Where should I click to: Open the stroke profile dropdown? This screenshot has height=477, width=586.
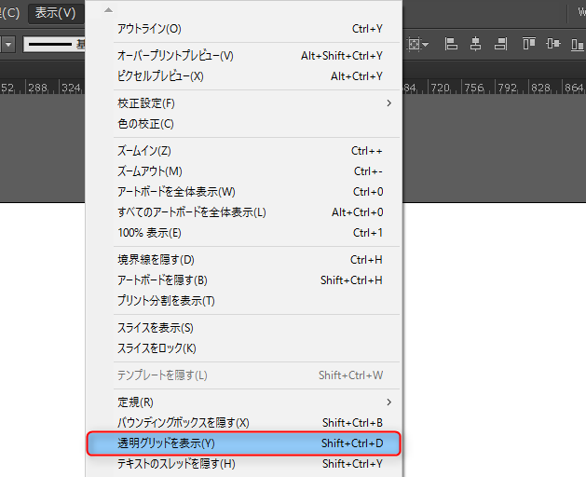[54, 44]
